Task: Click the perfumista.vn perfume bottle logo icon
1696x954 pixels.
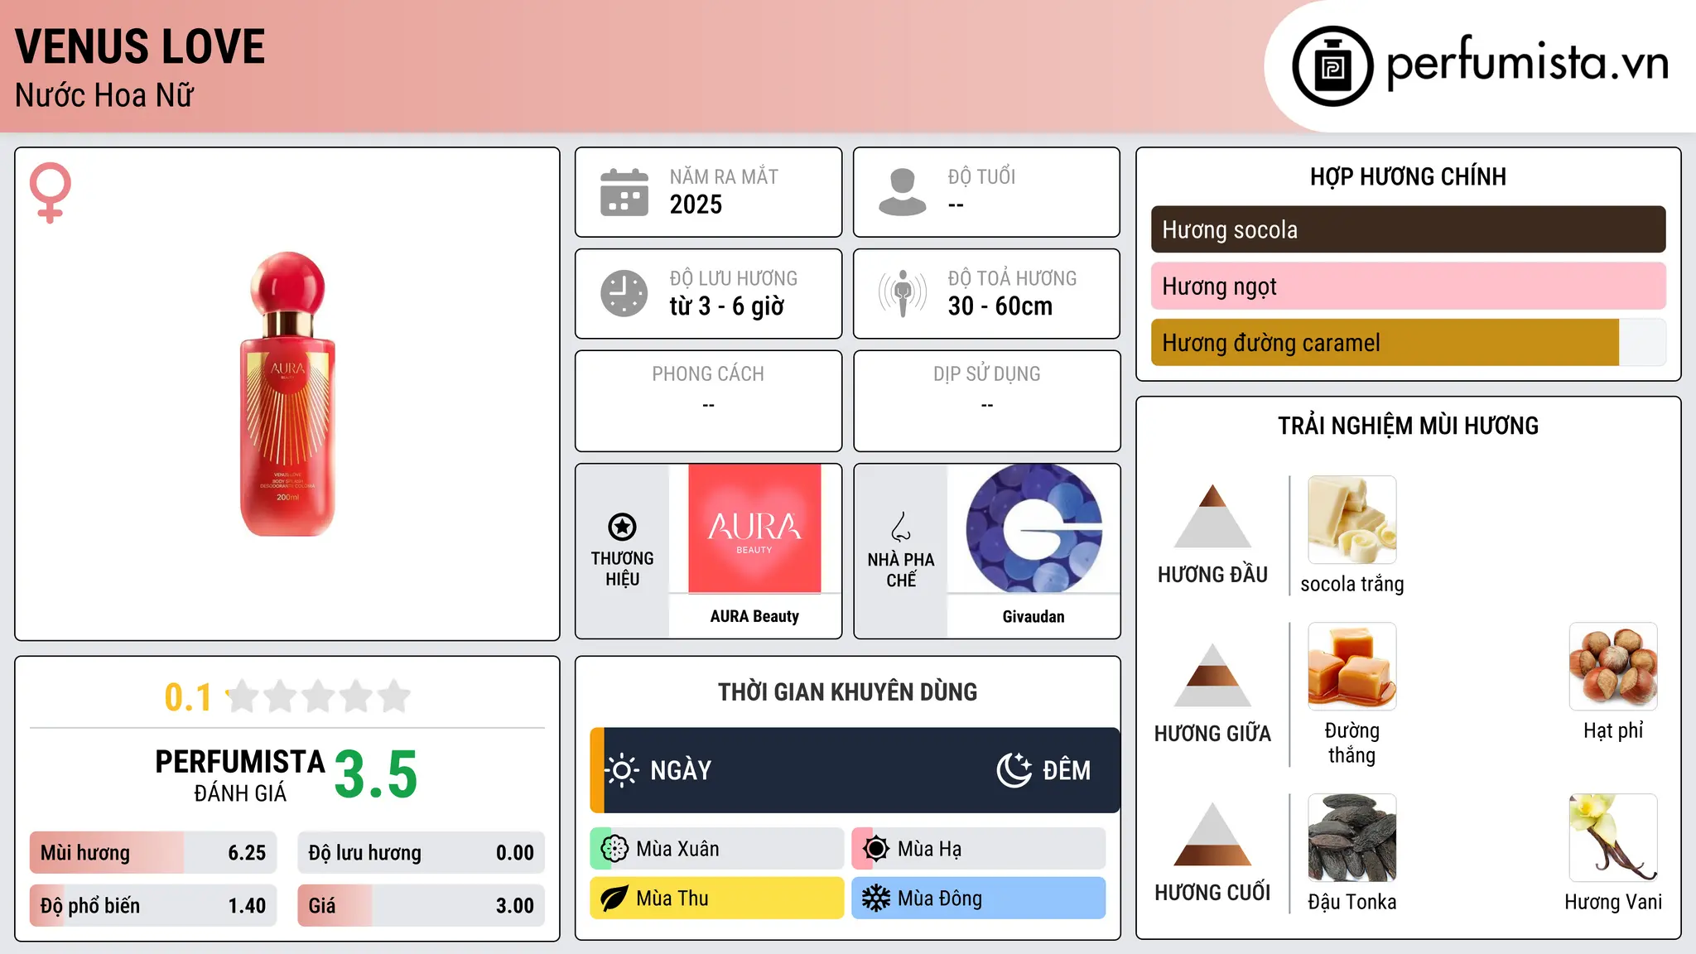Action: (1332, 66)
